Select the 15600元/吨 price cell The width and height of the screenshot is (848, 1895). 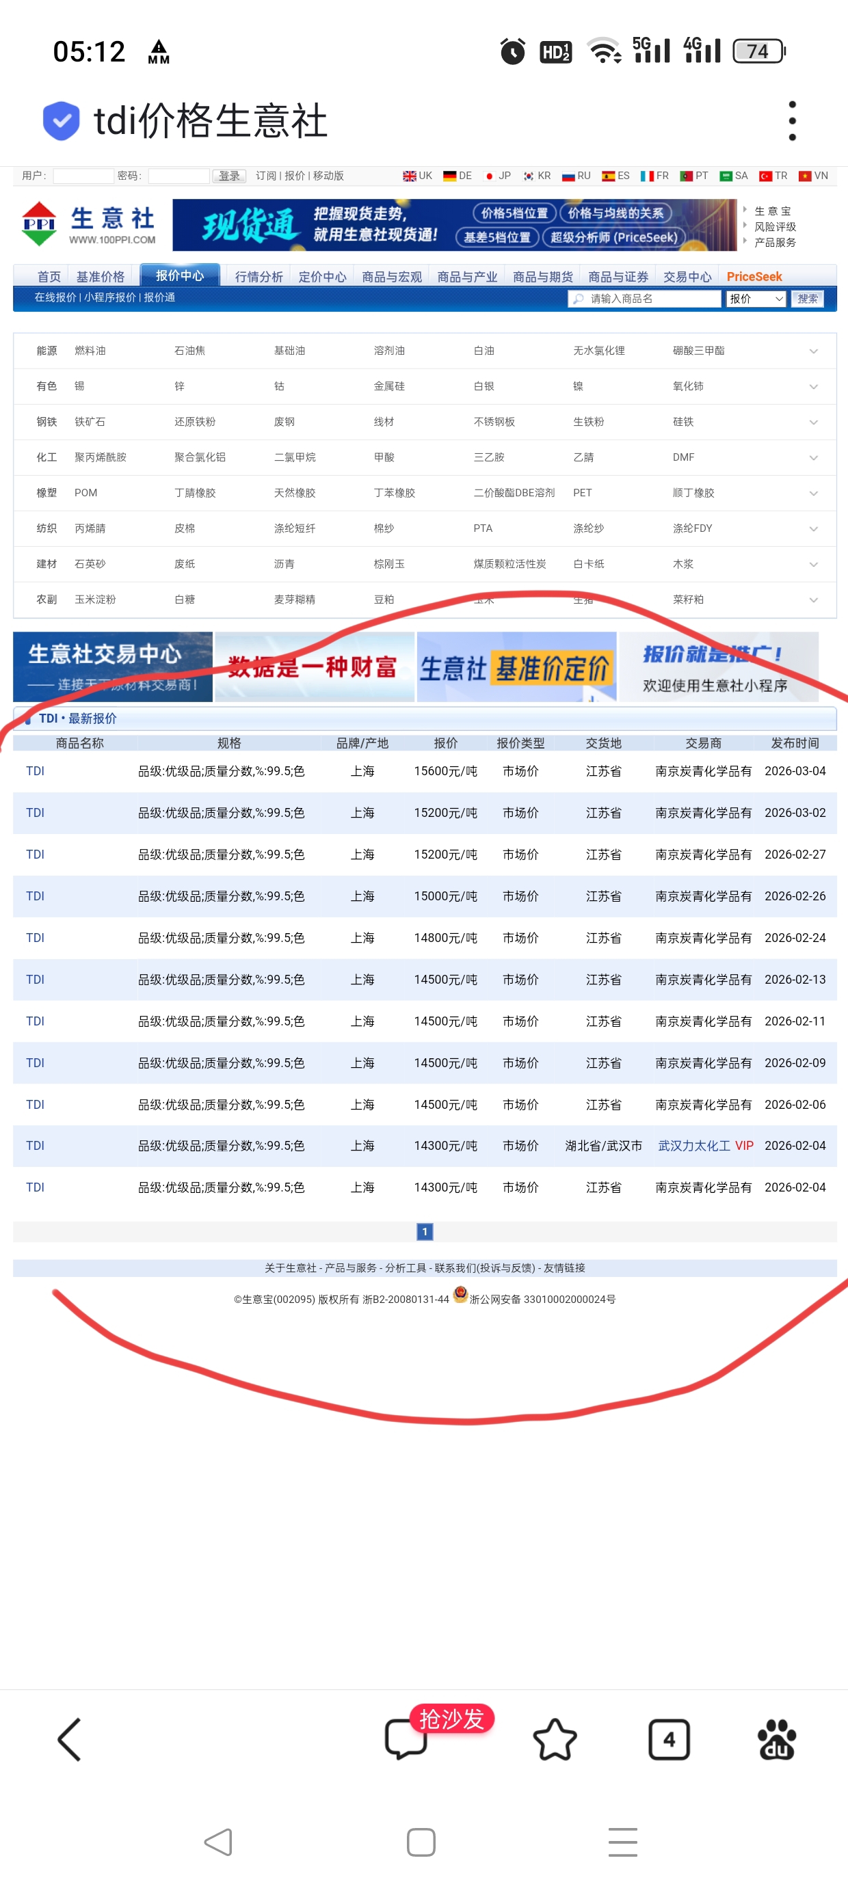(x=445, y=771)
